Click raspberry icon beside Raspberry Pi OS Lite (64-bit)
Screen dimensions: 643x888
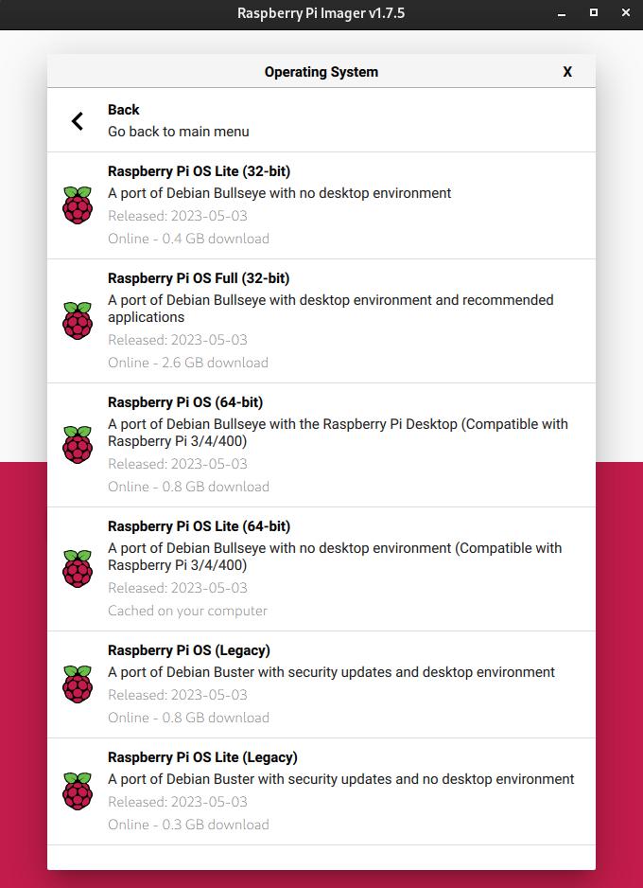[x=78, y=568]
